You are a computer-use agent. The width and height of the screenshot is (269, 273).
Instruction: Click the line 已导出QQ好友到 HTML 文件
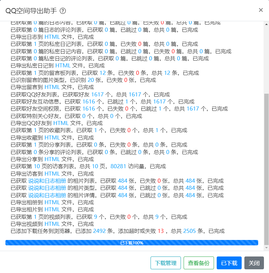57,123
